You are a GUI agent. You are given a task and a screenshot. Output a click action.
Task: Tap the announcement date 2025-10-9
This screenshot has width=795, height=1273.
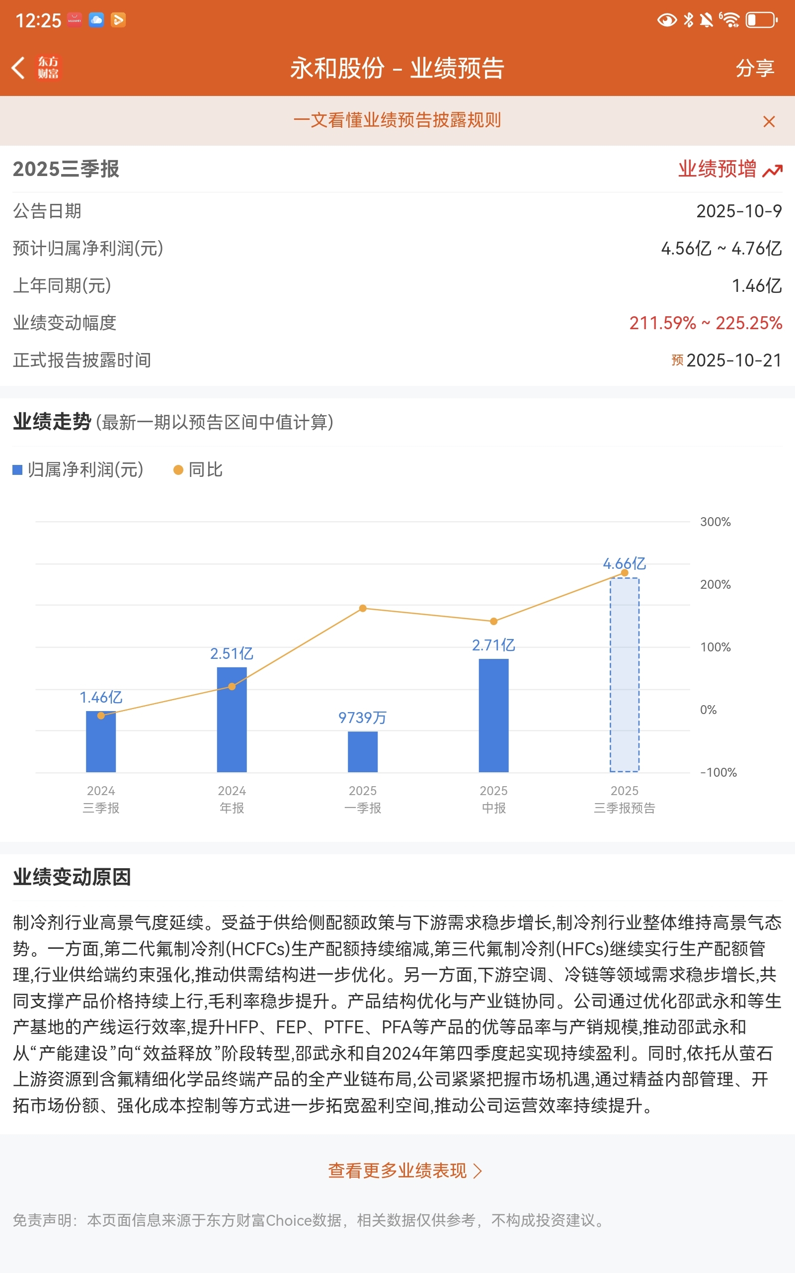click(739, 211)
